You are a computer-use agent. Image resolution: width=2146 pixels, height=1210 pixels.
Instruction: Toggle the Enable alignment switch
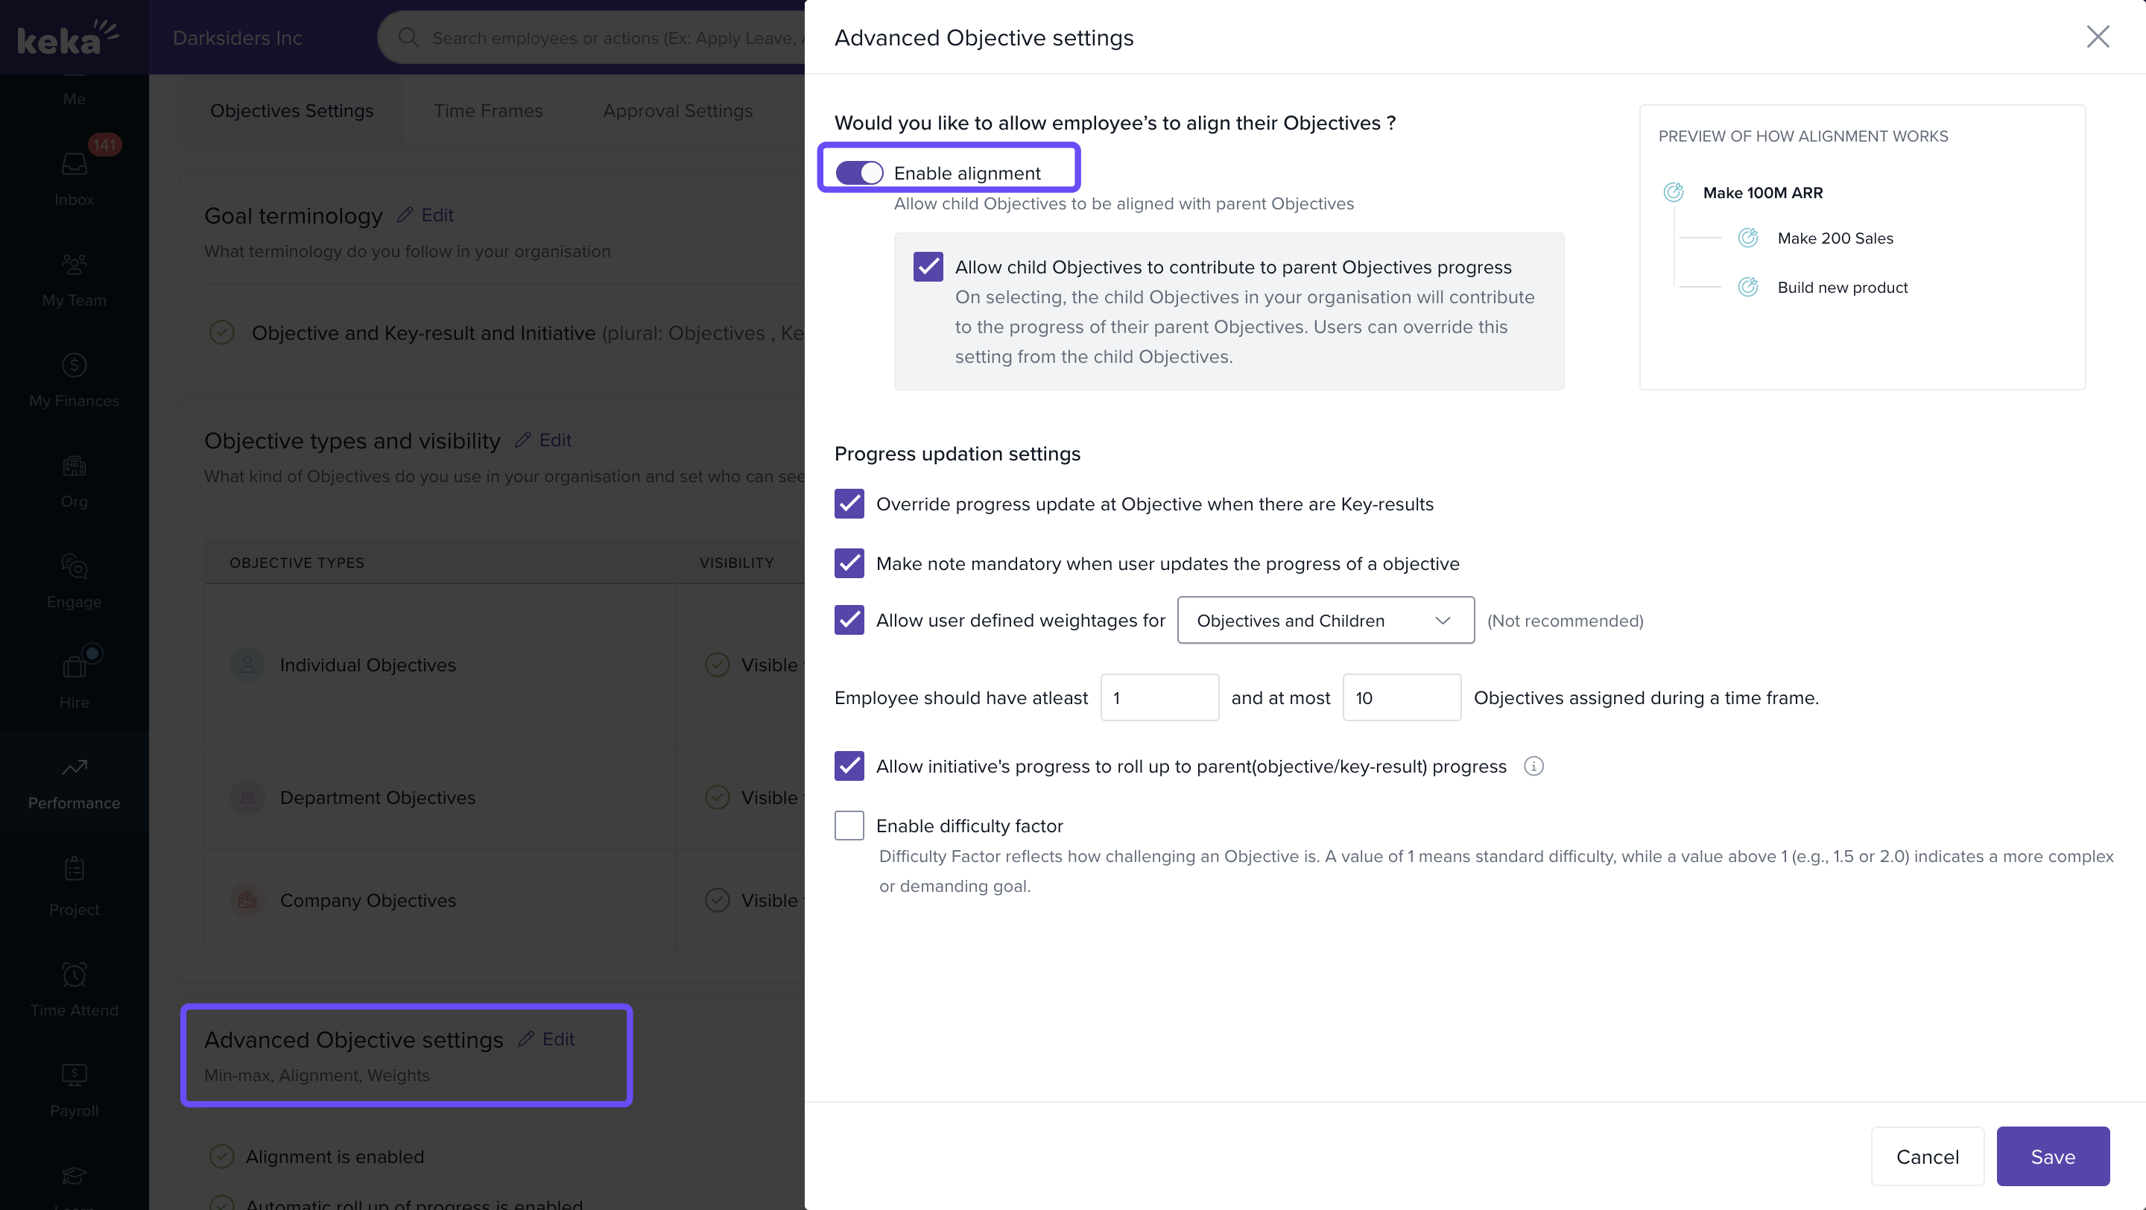(x=859, y=173)
